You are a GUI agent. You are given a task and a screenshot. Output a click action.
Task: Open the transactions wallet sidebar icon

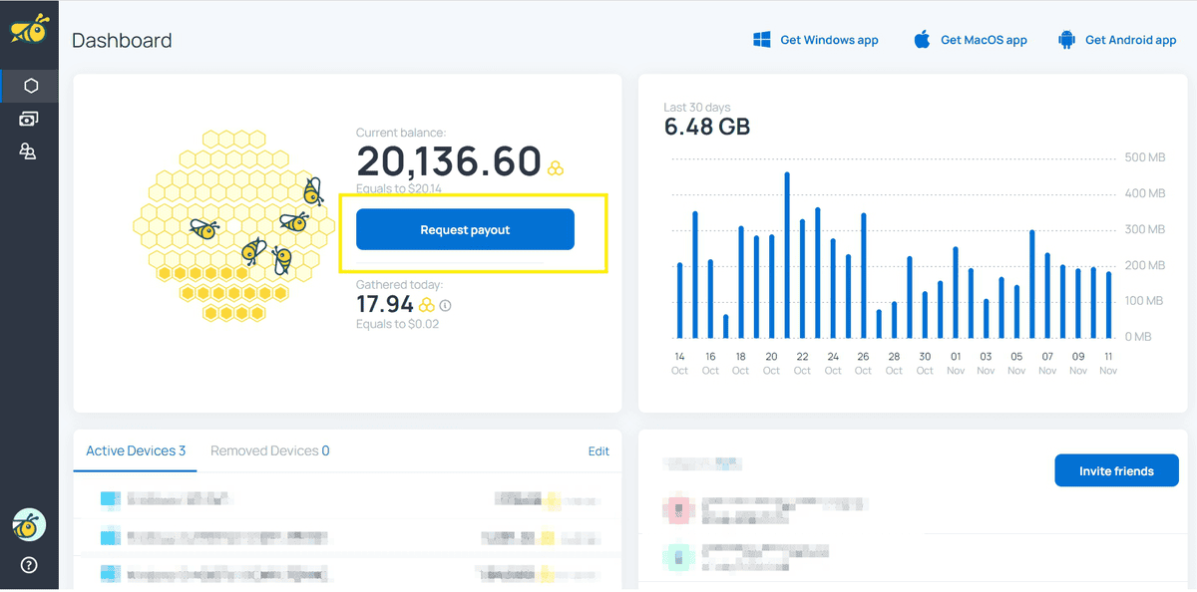29,119
